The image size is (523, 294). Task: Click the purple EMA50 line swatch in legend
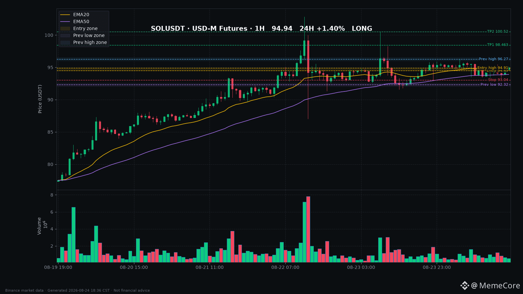point(65,22)
